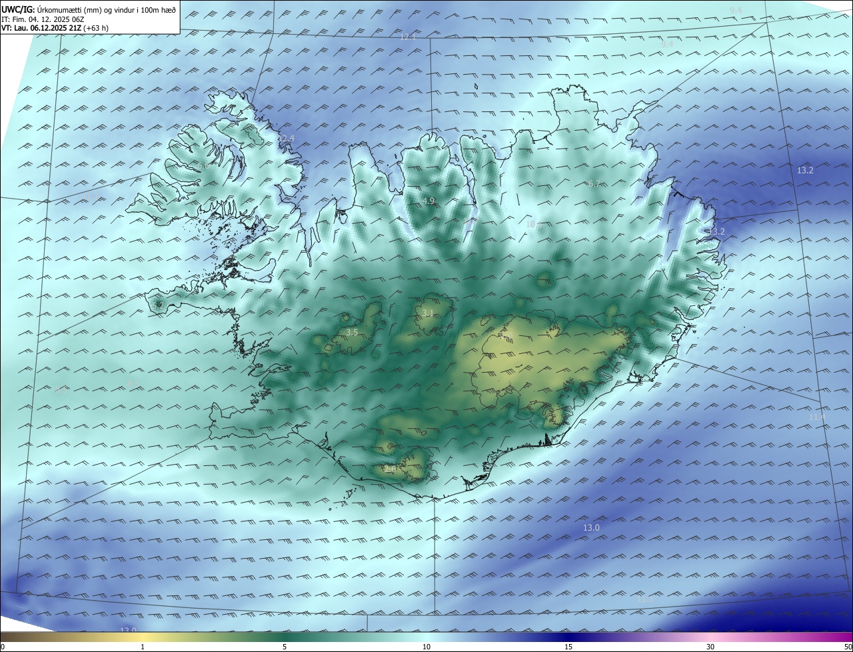Click the colorbar tick label 10
Image resolution: width=853 pixels, height=652 pixels.
click(426, 647)
